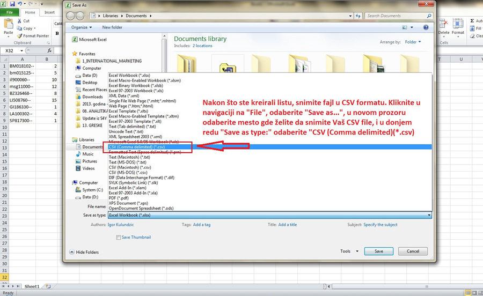Image resolution: width=483 pixels, height=296 pixels.
Task: Open the Save as type dropdown
Action: point(270,215)
